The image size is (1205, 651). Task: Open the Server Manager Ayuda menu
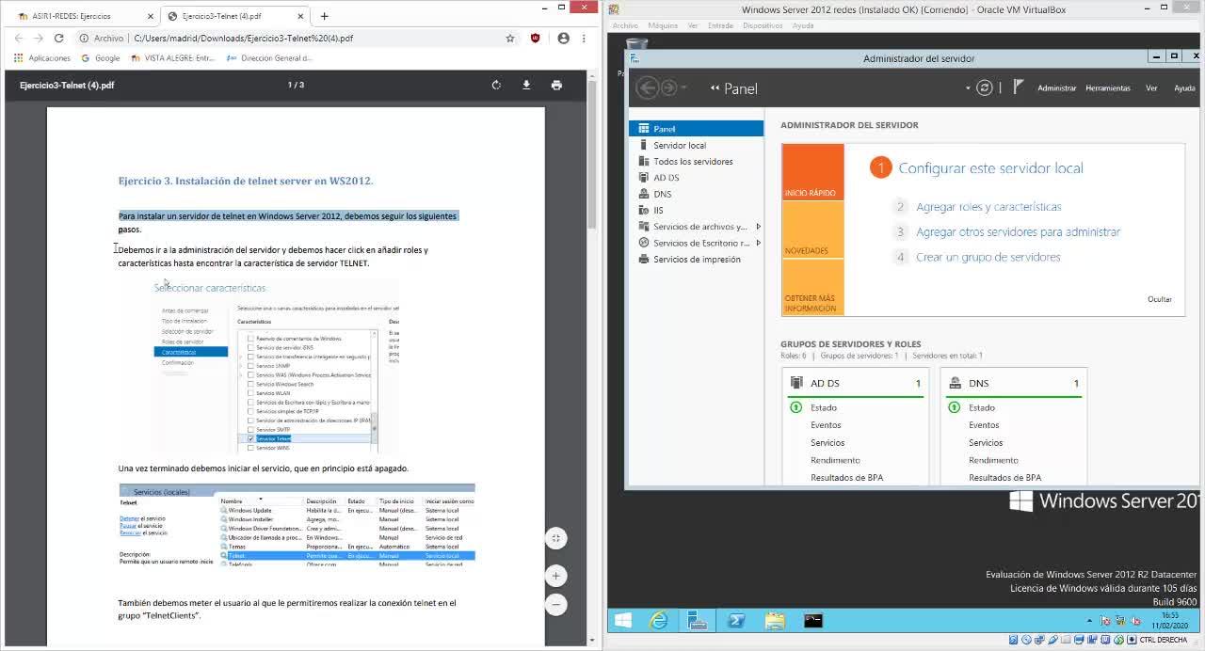(x=1184, y=88)
